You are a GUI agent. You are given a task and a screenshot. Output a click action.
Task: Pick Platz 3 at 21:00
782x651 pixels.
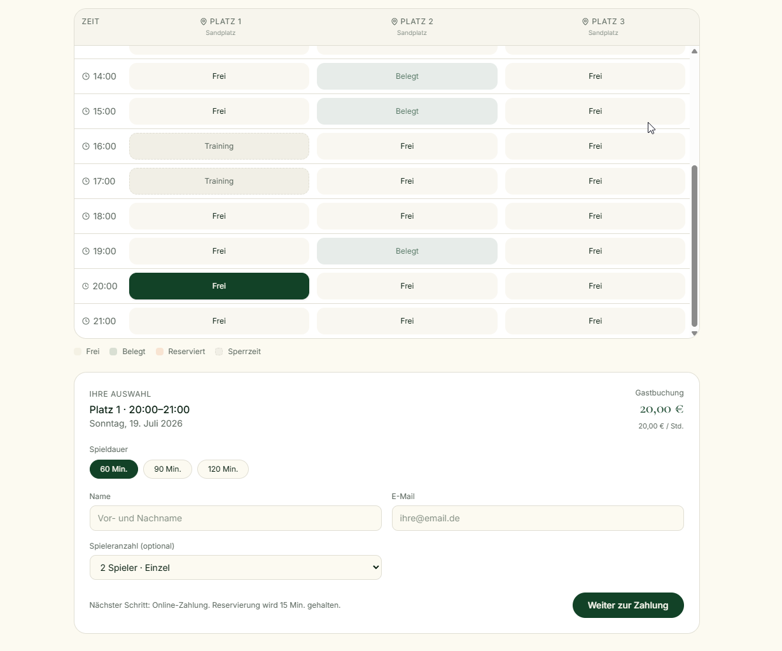point(595,321)
